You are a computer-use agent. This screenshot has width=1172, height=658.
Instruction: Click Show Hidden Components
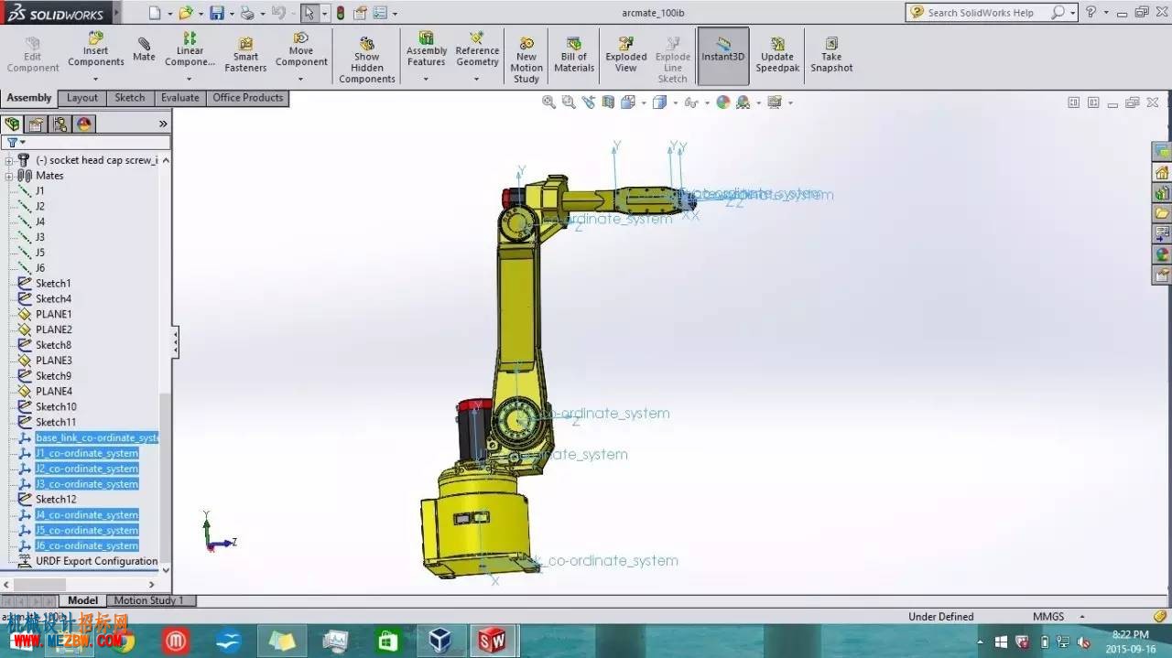click(367, 60)
